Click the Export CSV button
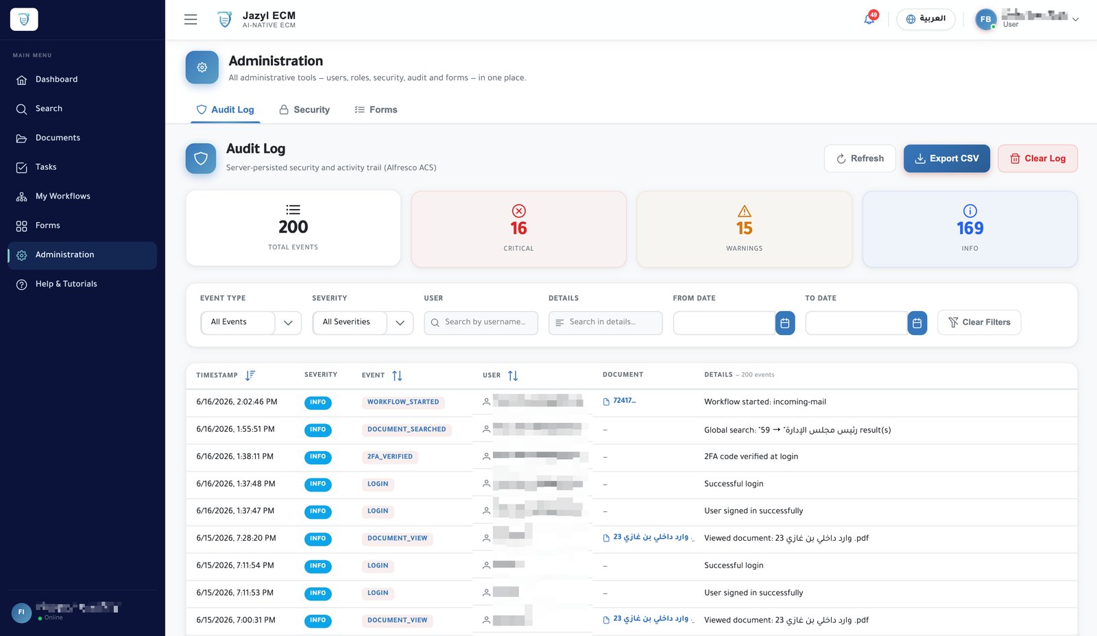1097x636 pixels. (x=947, y=158)
